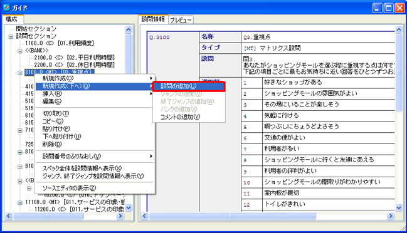Click the 好きなショップがある choice row
The height and width of the screenshot is (233, 407).
318,83
